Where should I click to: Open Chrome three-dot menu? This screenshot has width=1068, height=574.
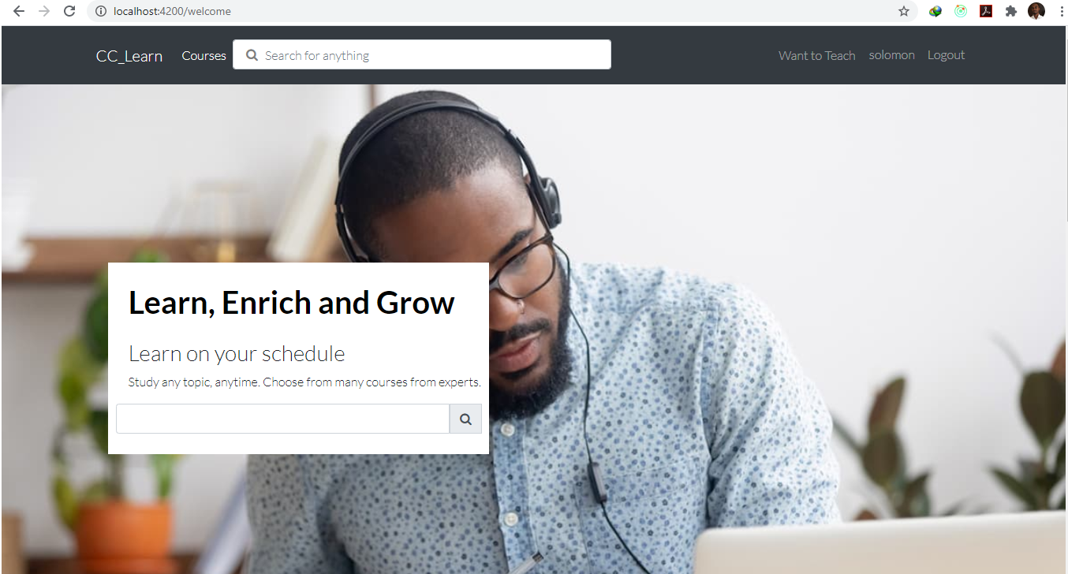point(1061,11)
